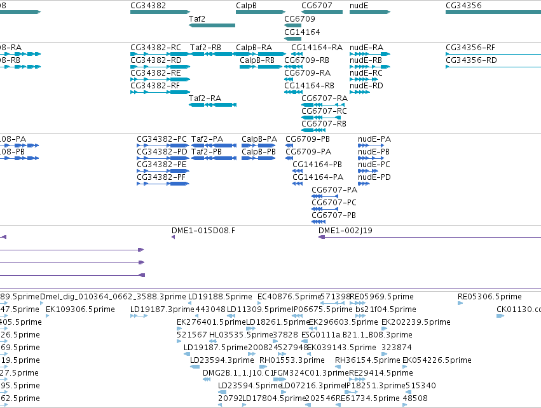Click transcript nudE-RB
541x408 pixels.
(x=366, y=60)
